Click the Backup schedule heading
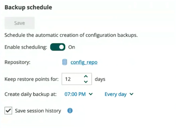Image resolution: width=176 pixels, height=128 pixels. 28,7
